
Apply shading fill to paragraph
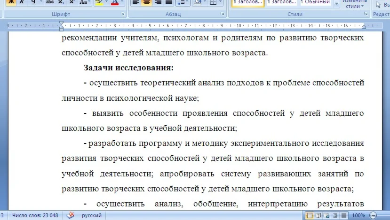click(198, 2)
